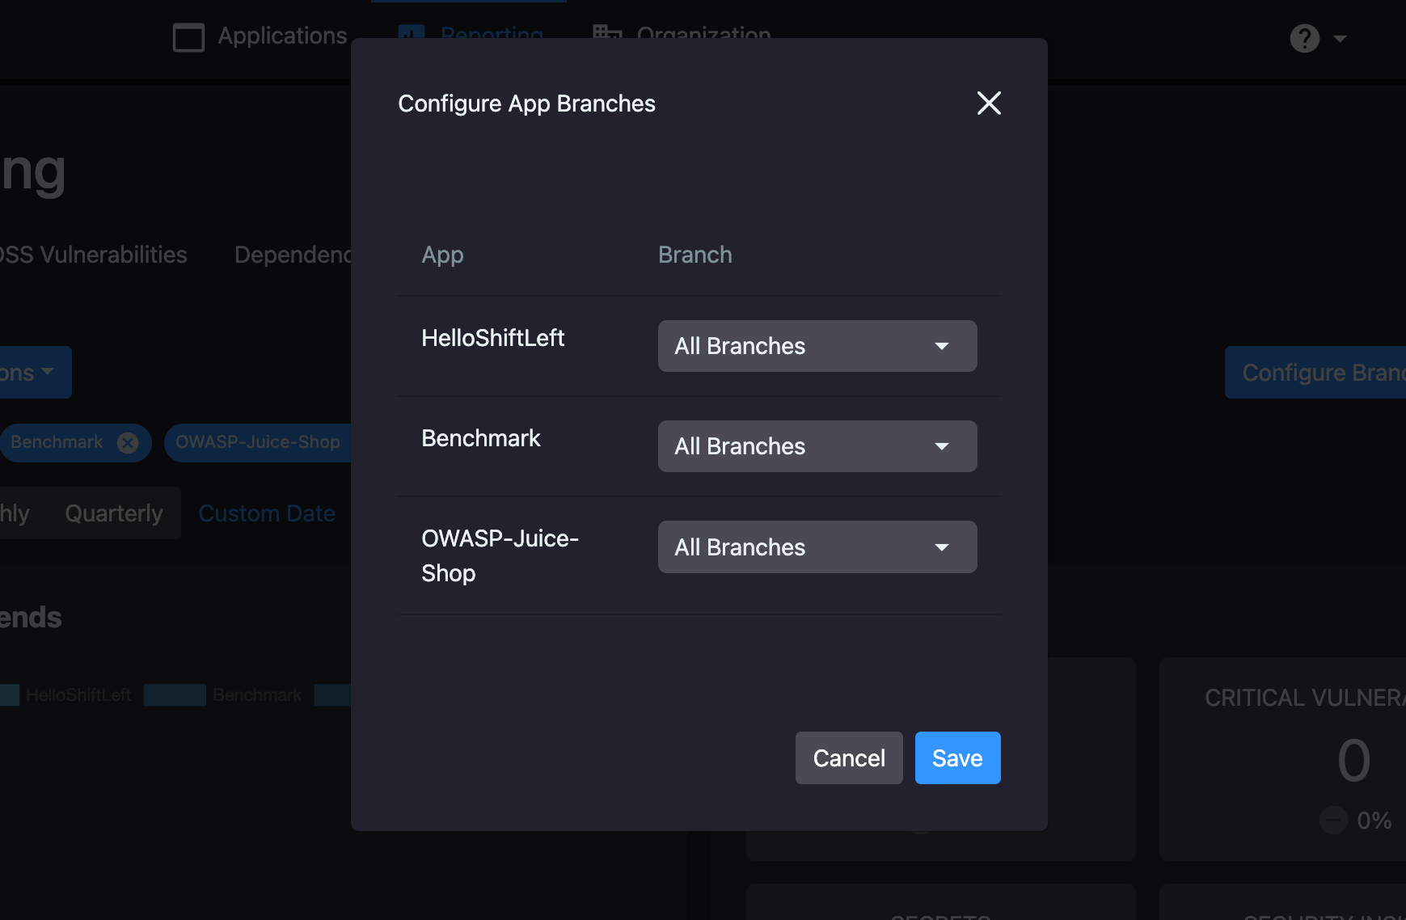Click the Benchmark app name in dialog
The image size is (1406, 920).
481,438
